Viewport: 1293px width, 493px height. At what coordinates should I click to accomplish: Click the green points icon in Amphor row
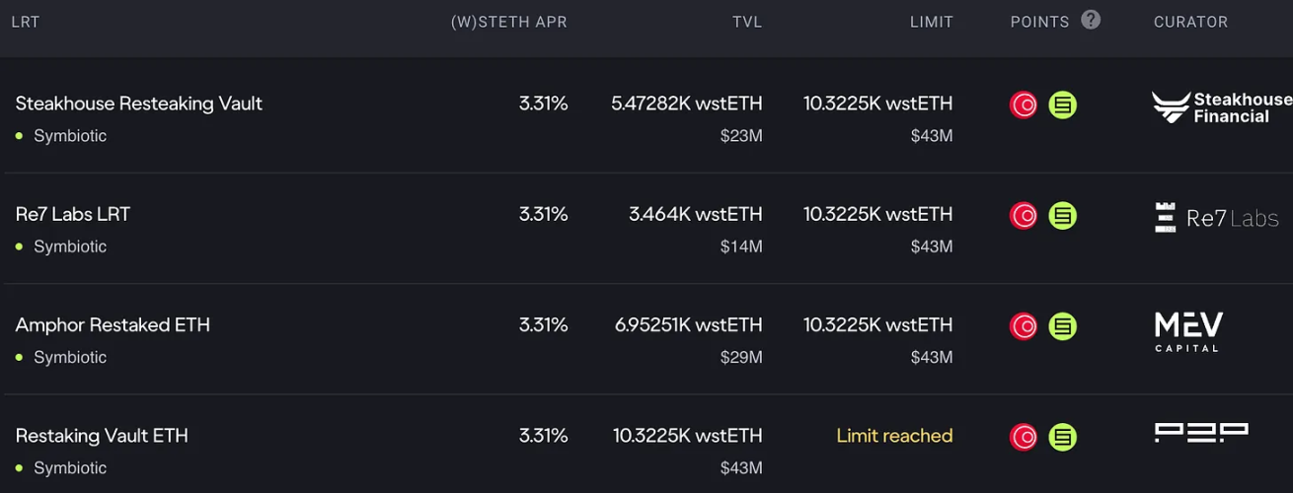1063,325
